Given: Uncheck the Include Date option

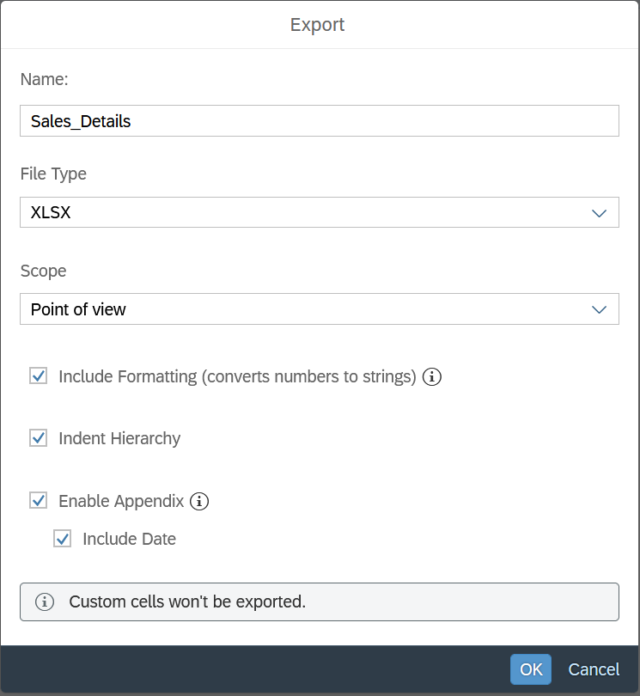Looking at the screenshot, I should coord(62,539).
